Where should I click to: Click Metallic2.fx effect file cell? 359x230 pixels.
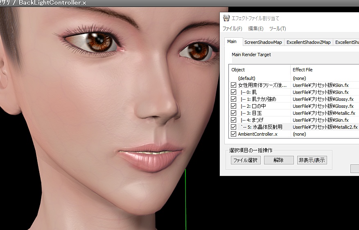click(325, 127)
